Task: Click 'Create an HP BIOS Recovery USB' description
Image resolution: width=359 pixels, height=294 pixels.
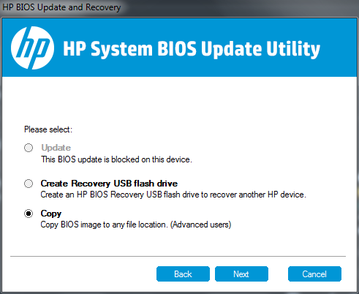Action: coord(173,195)
